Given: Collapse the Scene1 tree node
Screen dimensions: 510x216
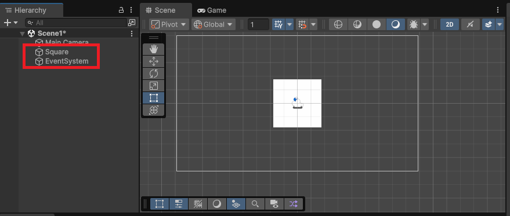Looking at the screenshot, I should 22,34.
